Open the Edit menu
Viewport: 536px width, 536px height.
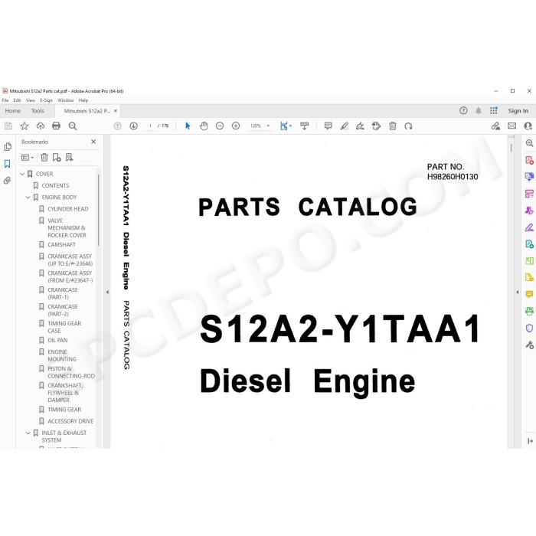pos(17,100)
